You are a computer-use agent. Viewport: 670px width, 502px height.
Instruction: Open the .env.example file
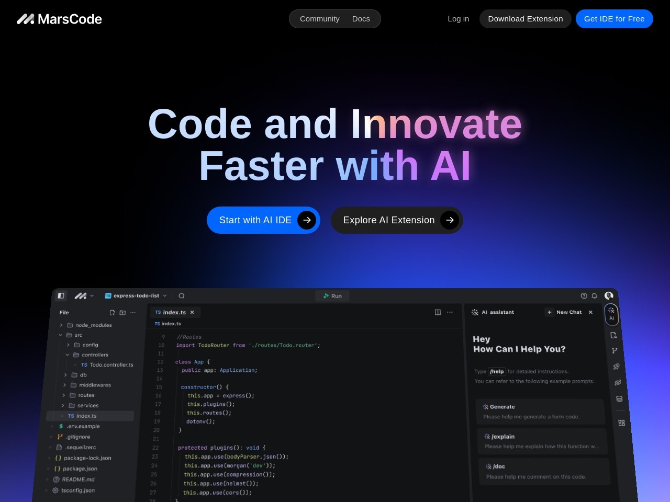[x=79, y=426]
